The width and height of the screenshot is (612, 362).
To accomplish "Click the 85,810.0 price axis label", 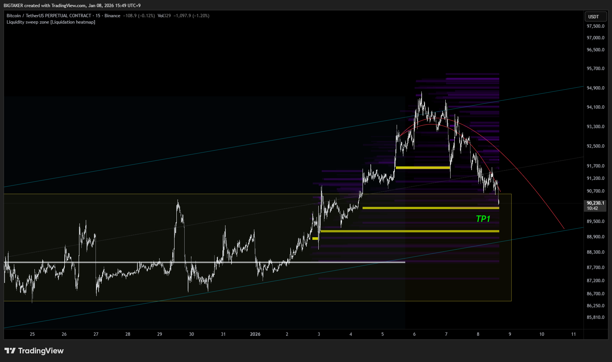I will (596, 317).
